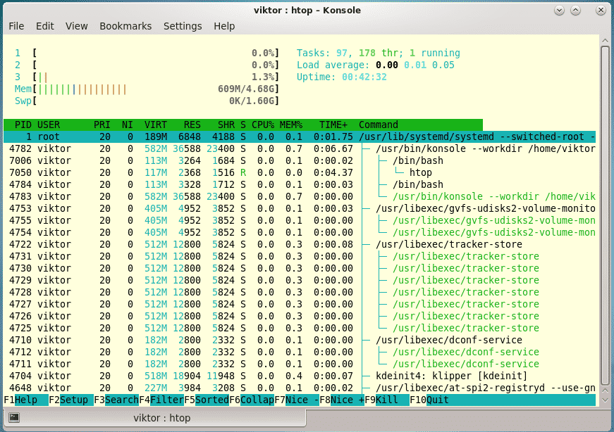
Task: Sort by MEM% column header
Action: coord(290,125)
